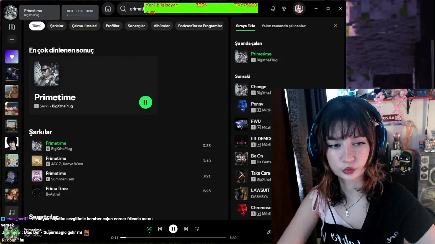Switch to Yakın zamanda çalınanlar tab
Screen dimensions: 435x244
283,26
